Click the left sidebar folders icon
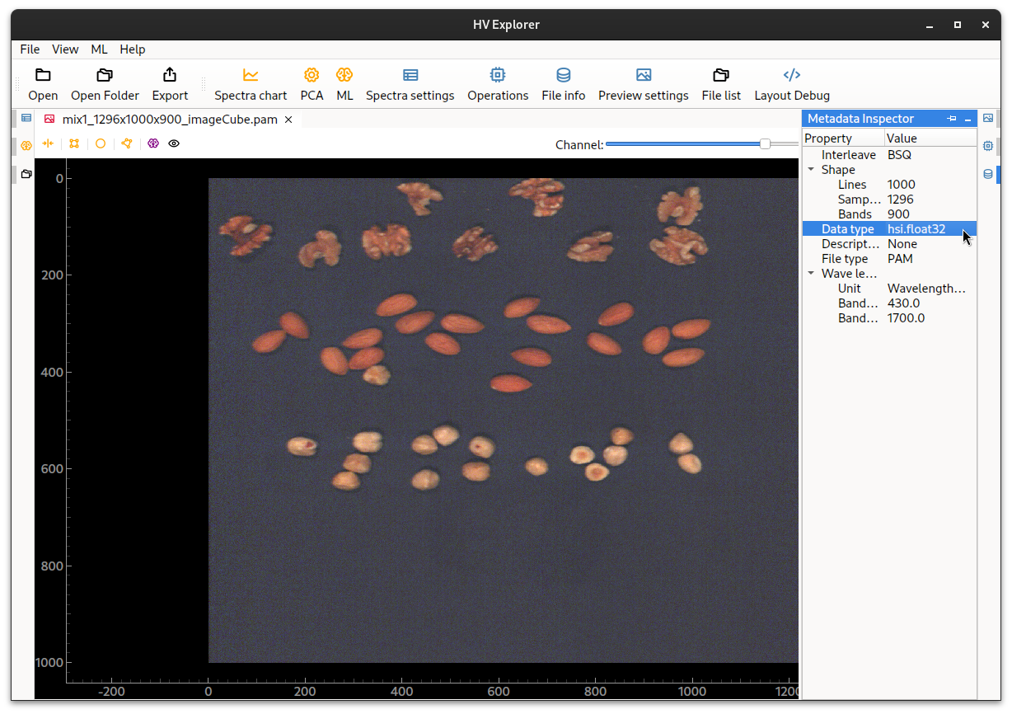 tap(26, 174)
